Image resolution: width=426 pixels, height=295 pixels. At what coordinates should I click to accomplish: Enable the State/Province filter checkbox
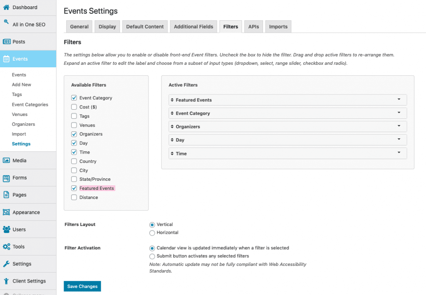(x=74, y=179)
